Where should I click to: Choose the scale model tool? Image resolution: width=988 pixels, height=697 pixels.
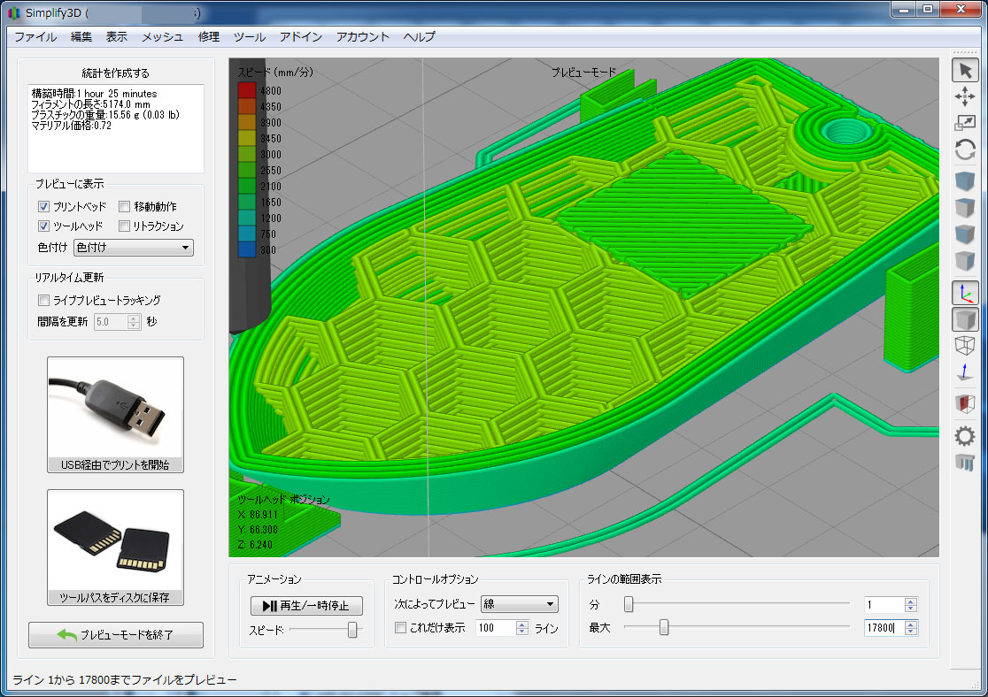pyautogui.click(x=965, y=124)
